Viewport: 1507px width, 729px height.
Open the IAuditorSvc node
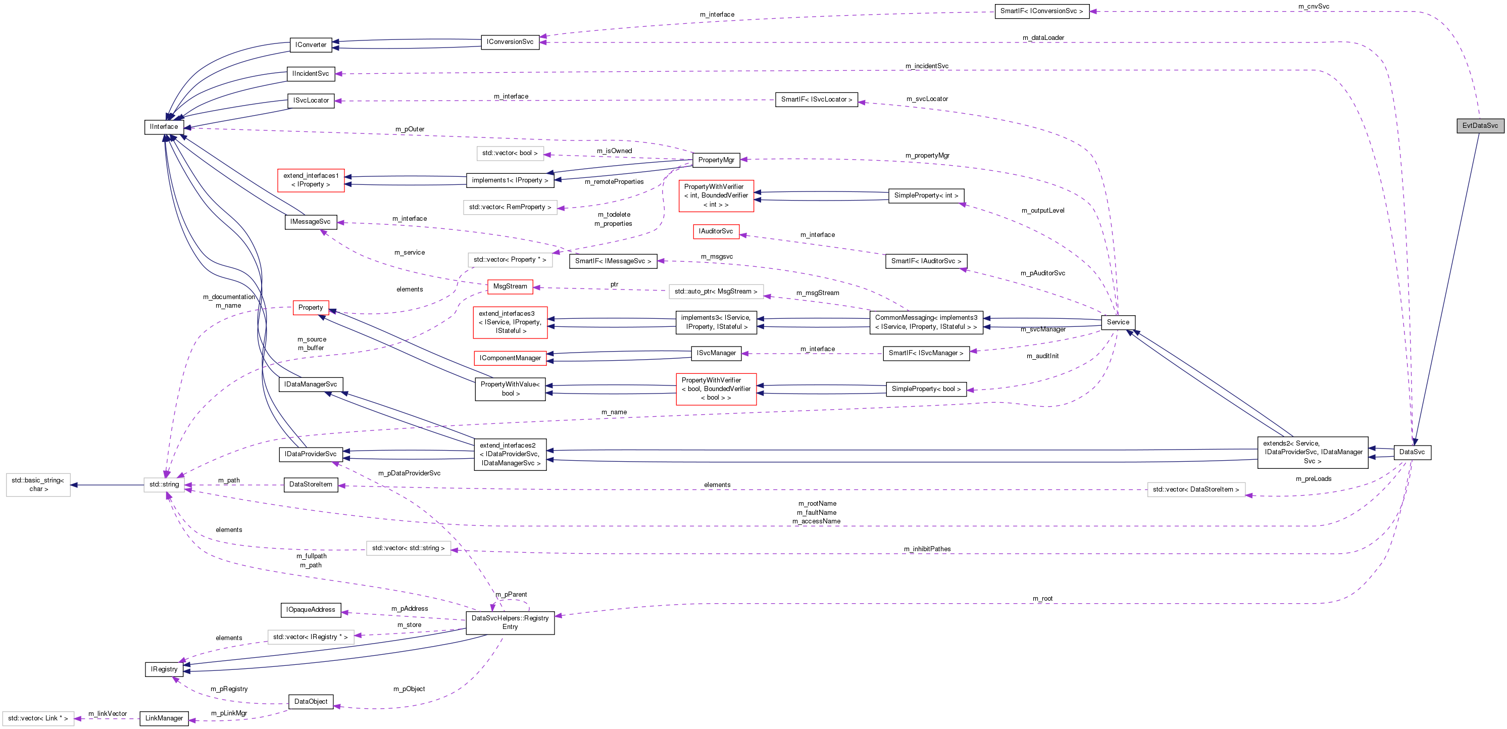[x=716, y=231]
